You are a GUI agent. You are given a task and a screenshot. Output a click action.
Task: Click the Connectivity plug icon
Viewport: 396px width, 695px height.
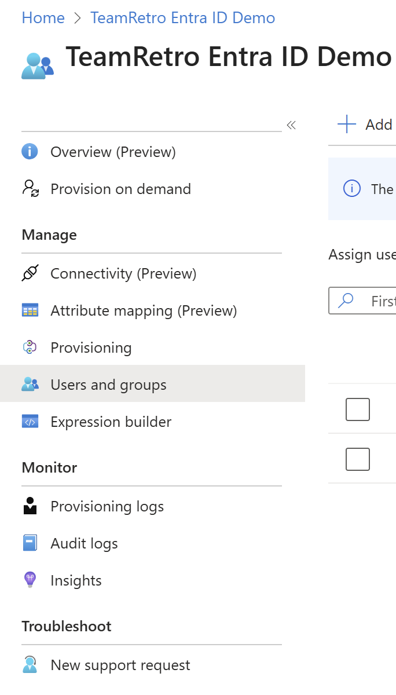coord(30,273)
